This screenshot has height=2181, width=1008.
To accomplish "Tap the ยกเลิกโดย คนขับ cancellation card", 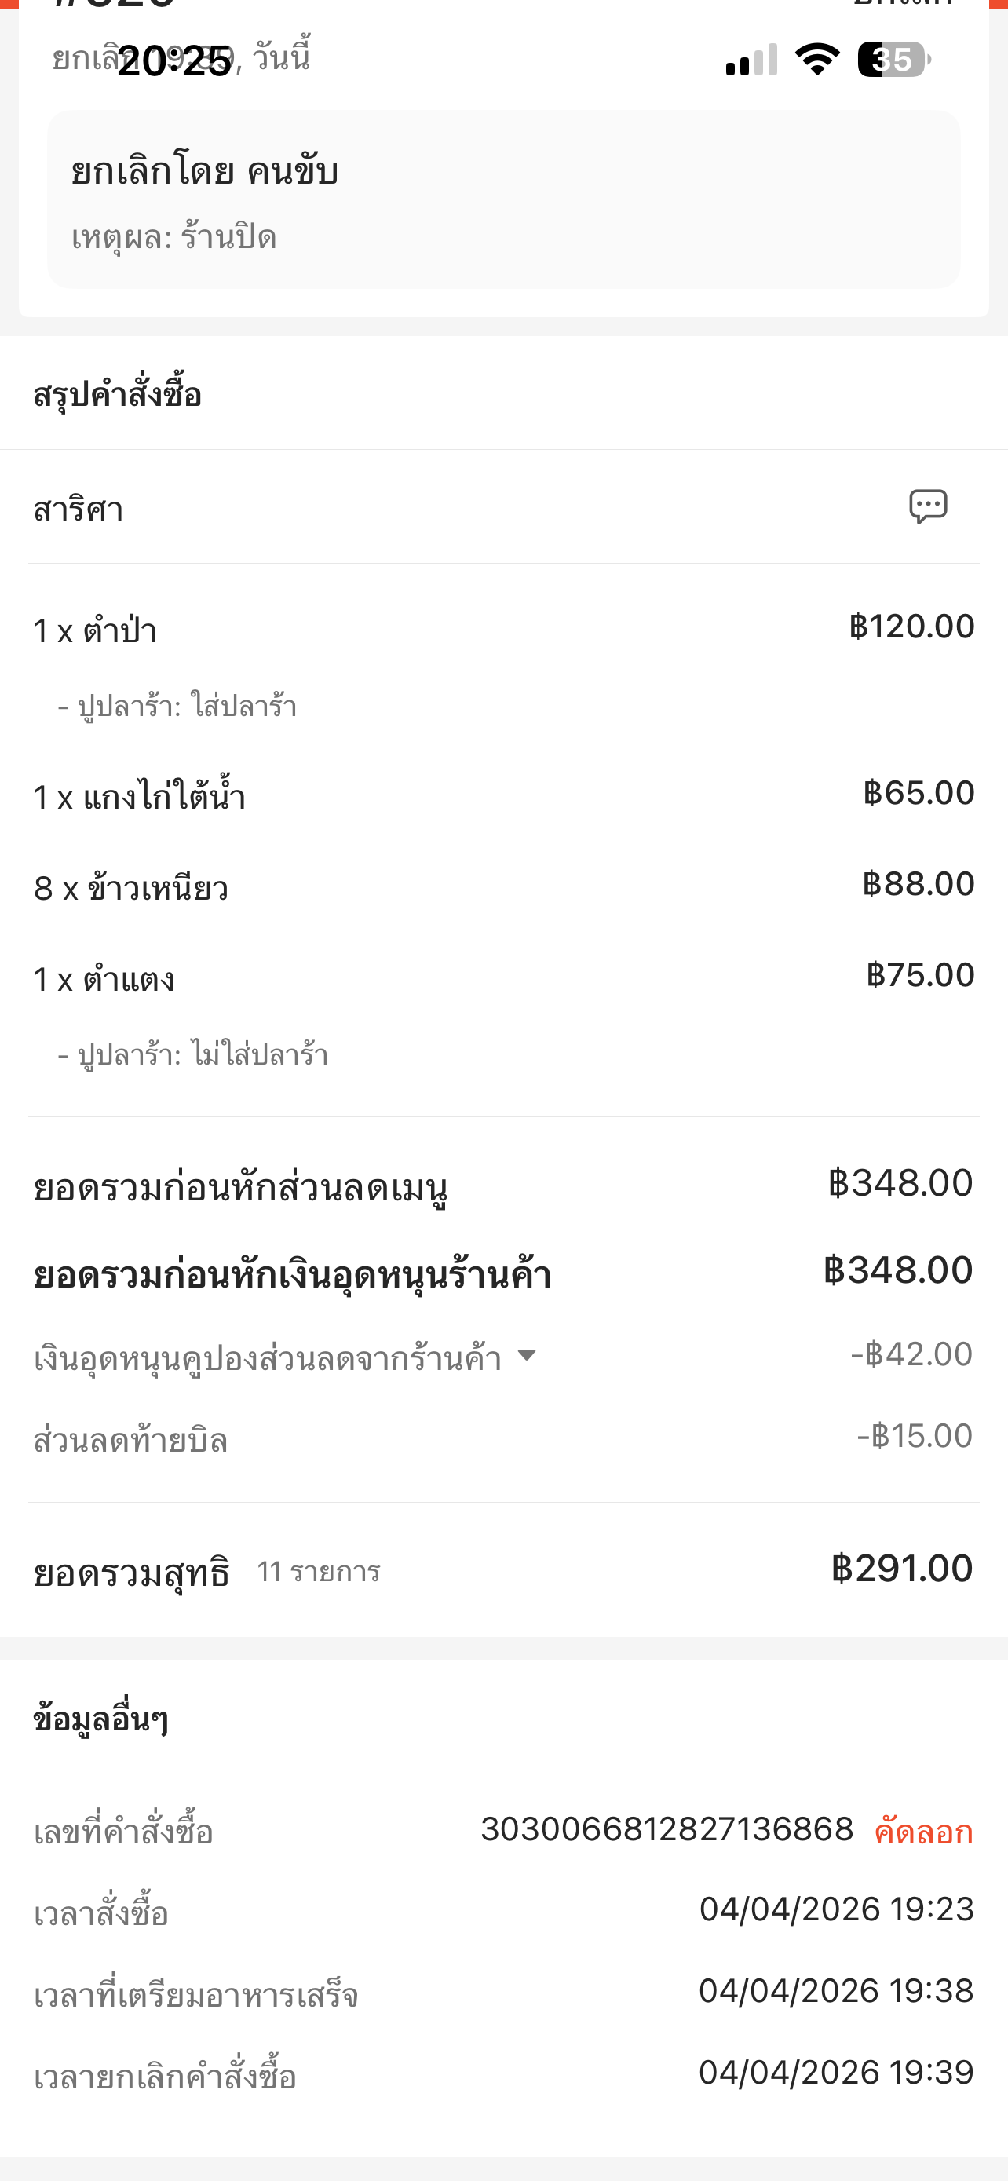I will point(503,200).
